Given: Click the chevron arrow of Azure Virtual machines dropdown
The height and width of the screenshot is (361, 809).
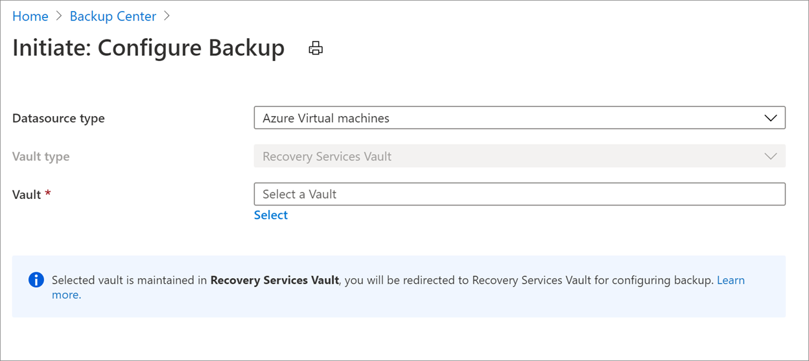Looking at the screenshot, I should click(x=771, y=119).
